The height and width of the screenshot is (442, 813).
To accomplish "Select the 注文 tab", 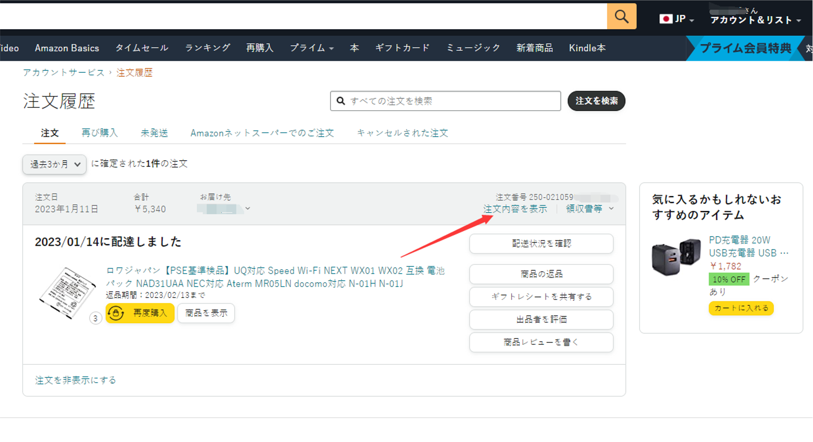I will [x=49, y=133].
